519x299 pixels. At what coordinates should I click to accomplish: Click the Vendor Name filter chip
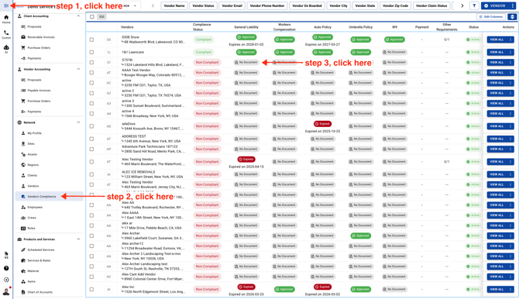[174, 5]
